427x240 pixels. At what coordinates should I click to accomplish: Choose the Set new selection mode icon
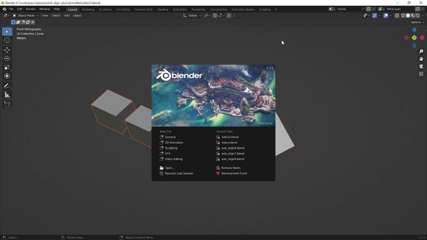pyautogui.click(x=13, y=22)
